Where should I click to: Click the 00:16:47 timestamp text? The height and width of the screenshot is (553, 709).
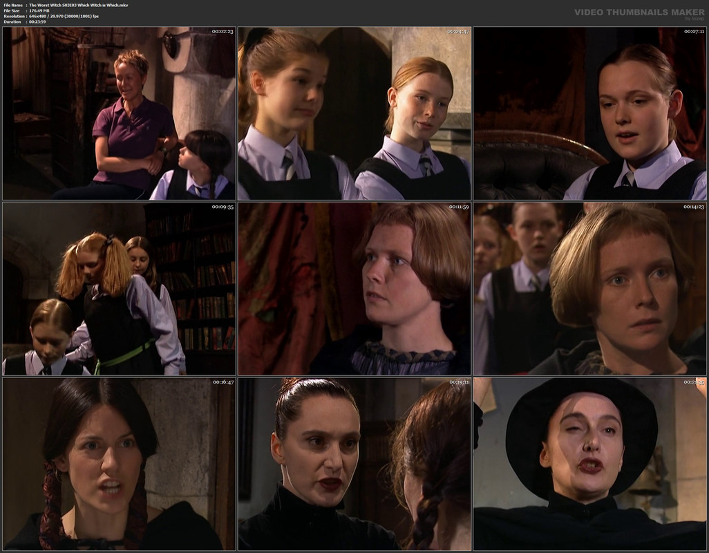[x=223, y=382]
